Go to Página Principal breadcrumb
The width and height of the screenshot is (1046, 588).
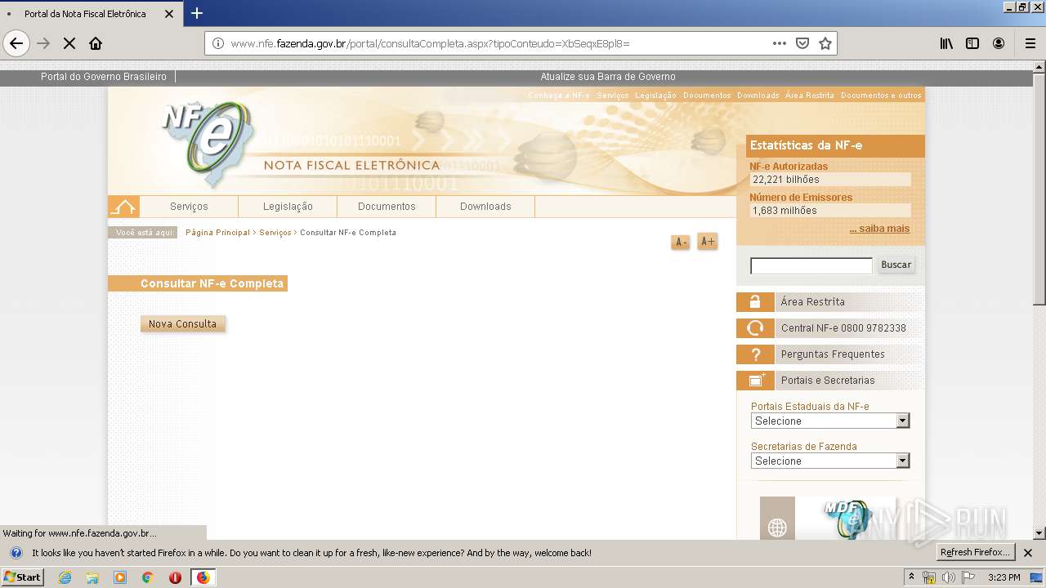[x=217, y=233]
